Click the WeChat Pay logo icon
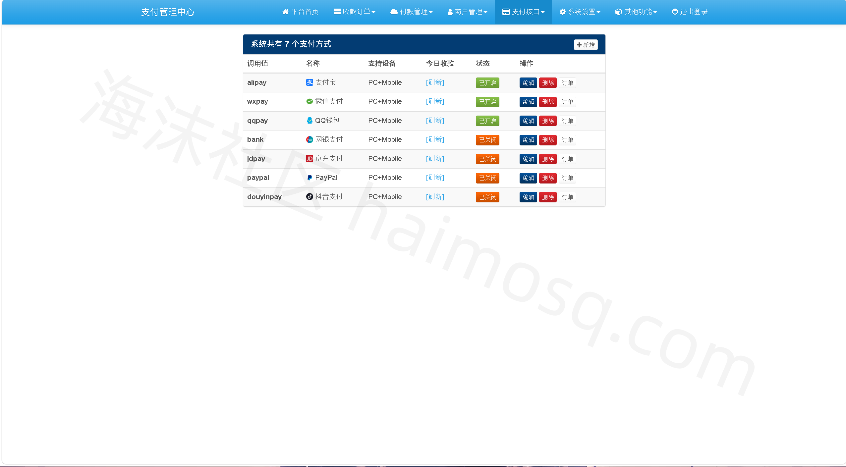Viewport: 846px width, 467px height. (x=310, y=101)
